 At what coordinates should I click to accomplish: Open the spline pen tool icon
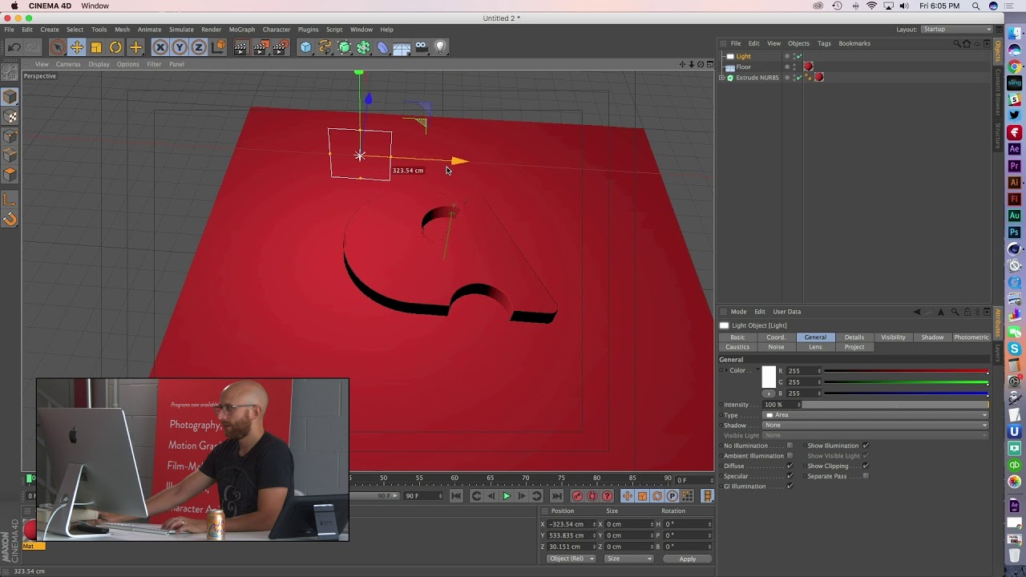click(x=325, y=47)
